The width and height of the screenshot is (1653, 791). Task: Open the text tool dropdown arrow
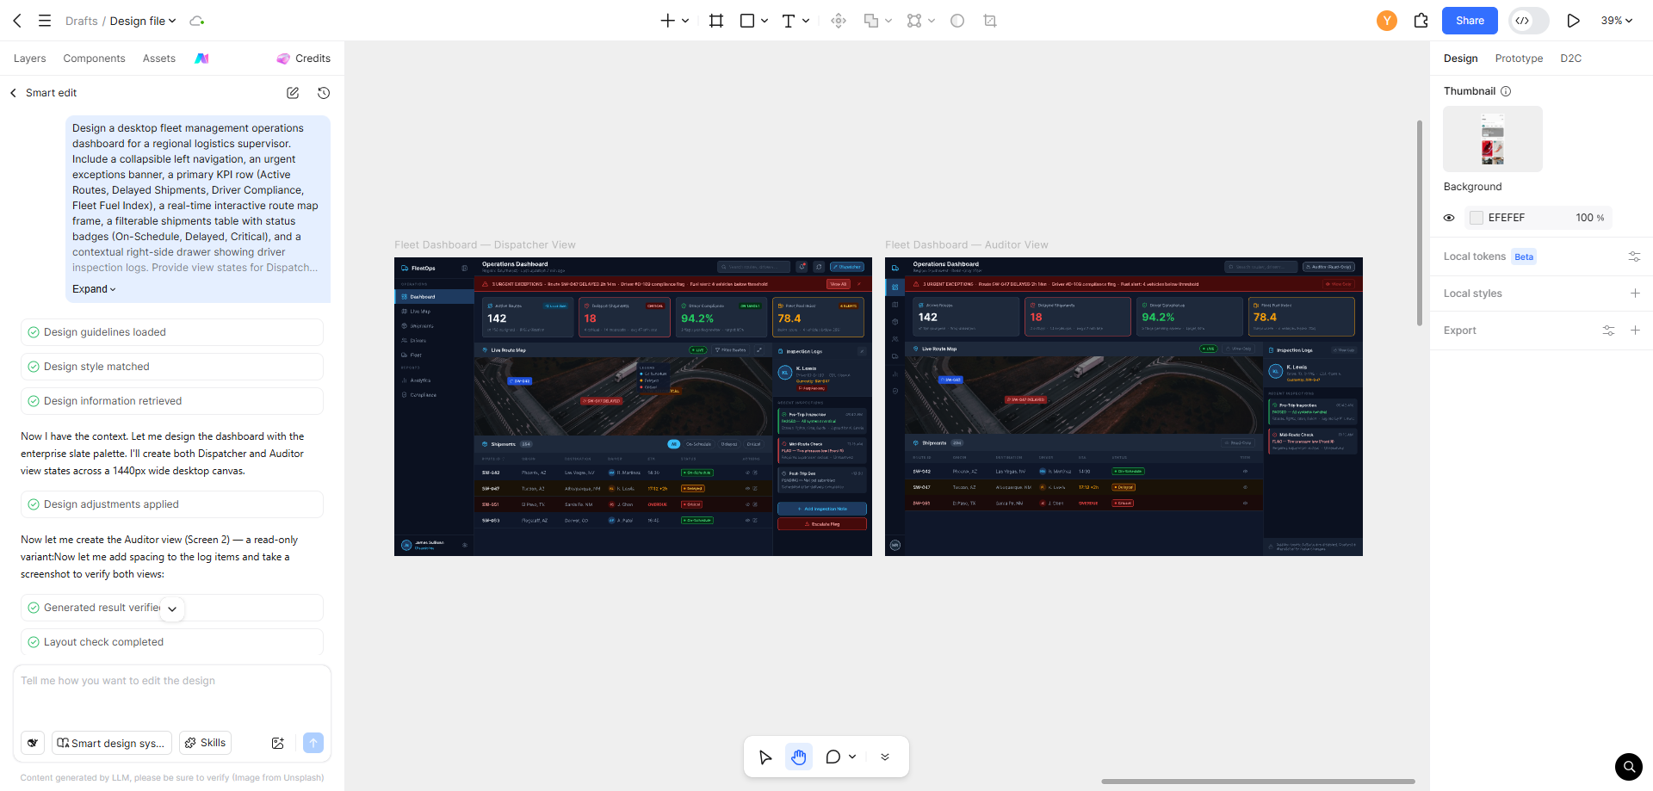[x=806, y=21]
